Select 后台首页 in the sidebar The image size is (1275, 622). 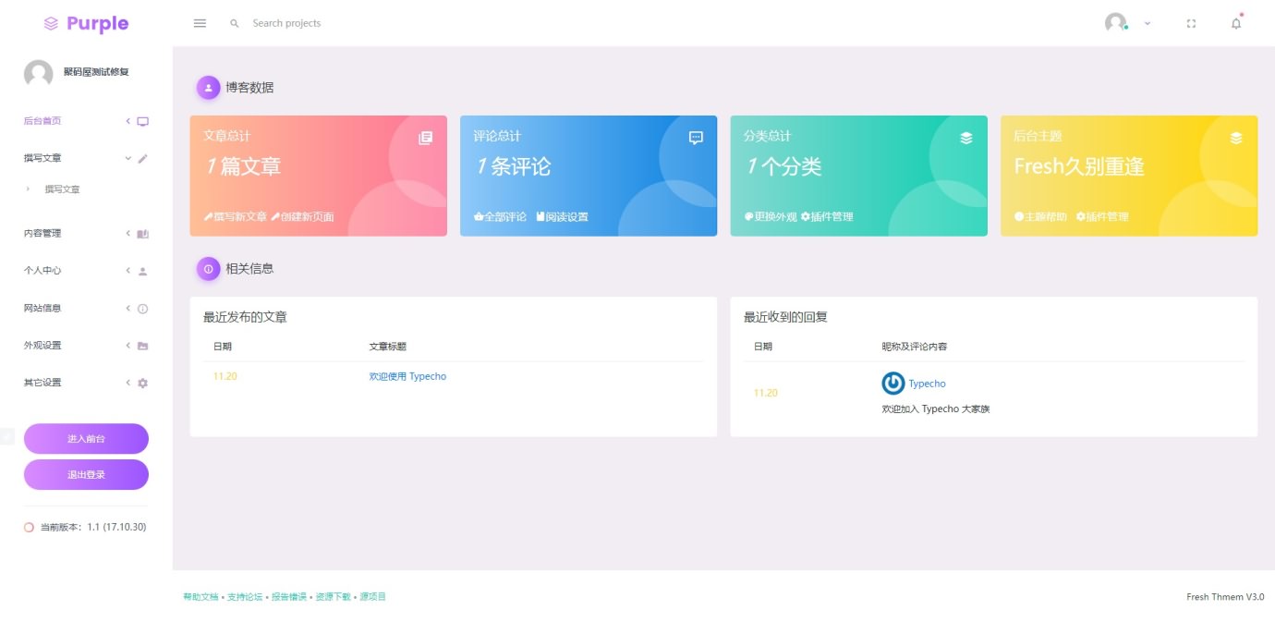pos(42,120)
